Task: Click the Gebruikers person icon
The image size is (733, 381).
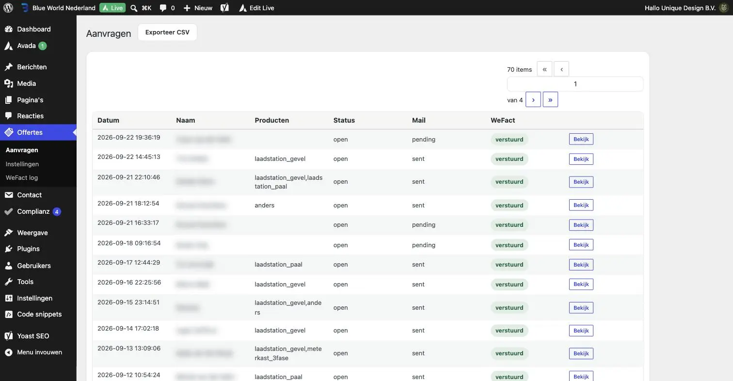Action: [8, 266]
